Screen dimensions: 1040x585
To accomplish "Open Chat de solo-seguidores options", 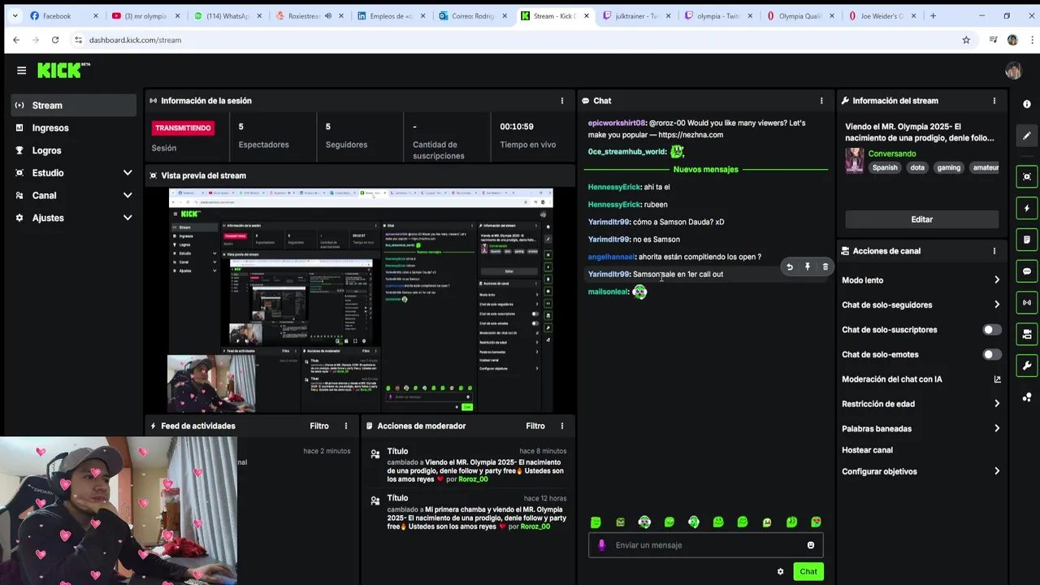I will 921,305.
